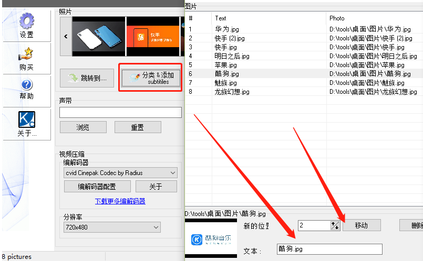Click the 分类 & 添加 subtitles button
Screen dimensions: 423x261
pos(151,78)
